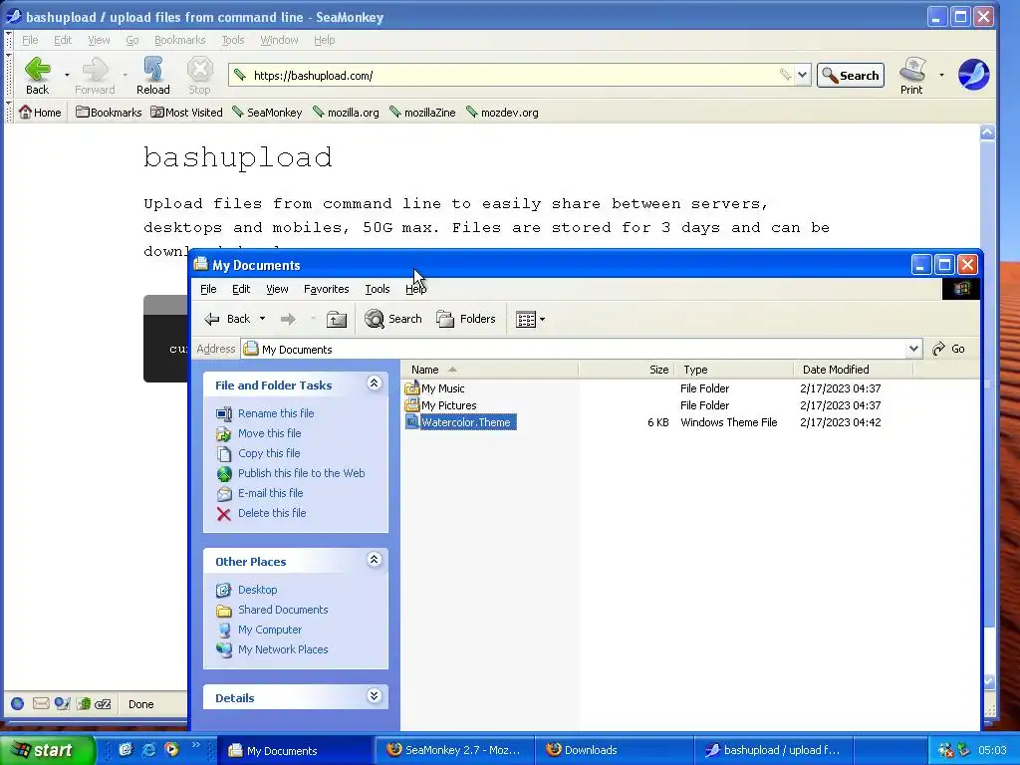This screenshot has height=765, width=1020.
Task: Click the Go button in Explorer
Action: pos(948,350)
